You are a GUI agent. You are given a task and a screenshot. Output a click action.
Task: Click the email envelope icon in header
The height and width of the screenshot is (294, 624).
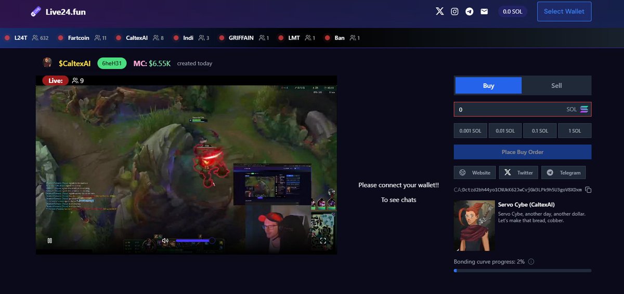(484, 11)
